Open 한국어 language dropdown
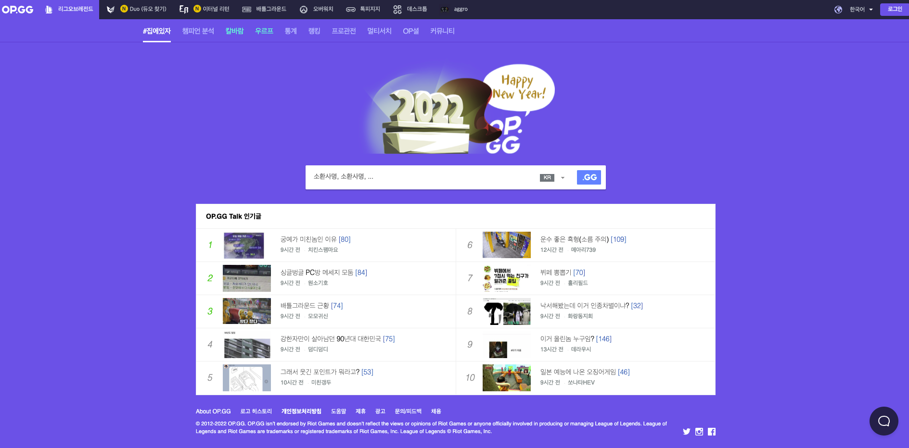The width and height of the screenshot is (909, 448). tap(861, 10)
